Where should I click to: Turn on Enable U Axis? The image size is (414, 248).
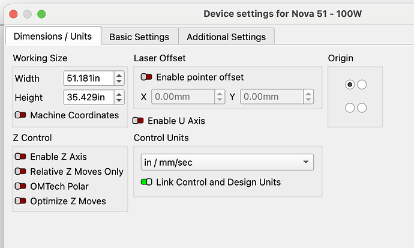click(x=138, y=121)
